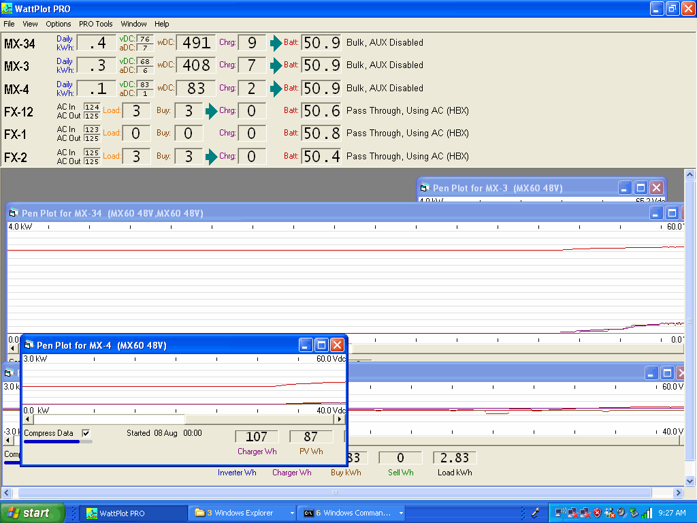This screenshot has height=523, width=697.
Task: Click the WattPlot PRO title bar icon
Action: pos(7,8)
